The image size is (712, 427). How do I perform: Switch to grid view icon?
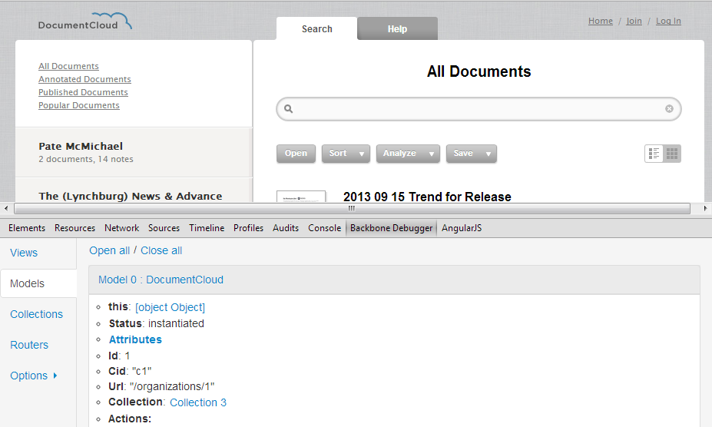coord(672,154)
